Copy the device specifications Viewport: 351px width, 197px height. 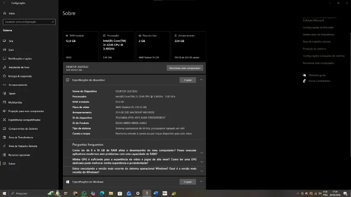tap(188, 80)
